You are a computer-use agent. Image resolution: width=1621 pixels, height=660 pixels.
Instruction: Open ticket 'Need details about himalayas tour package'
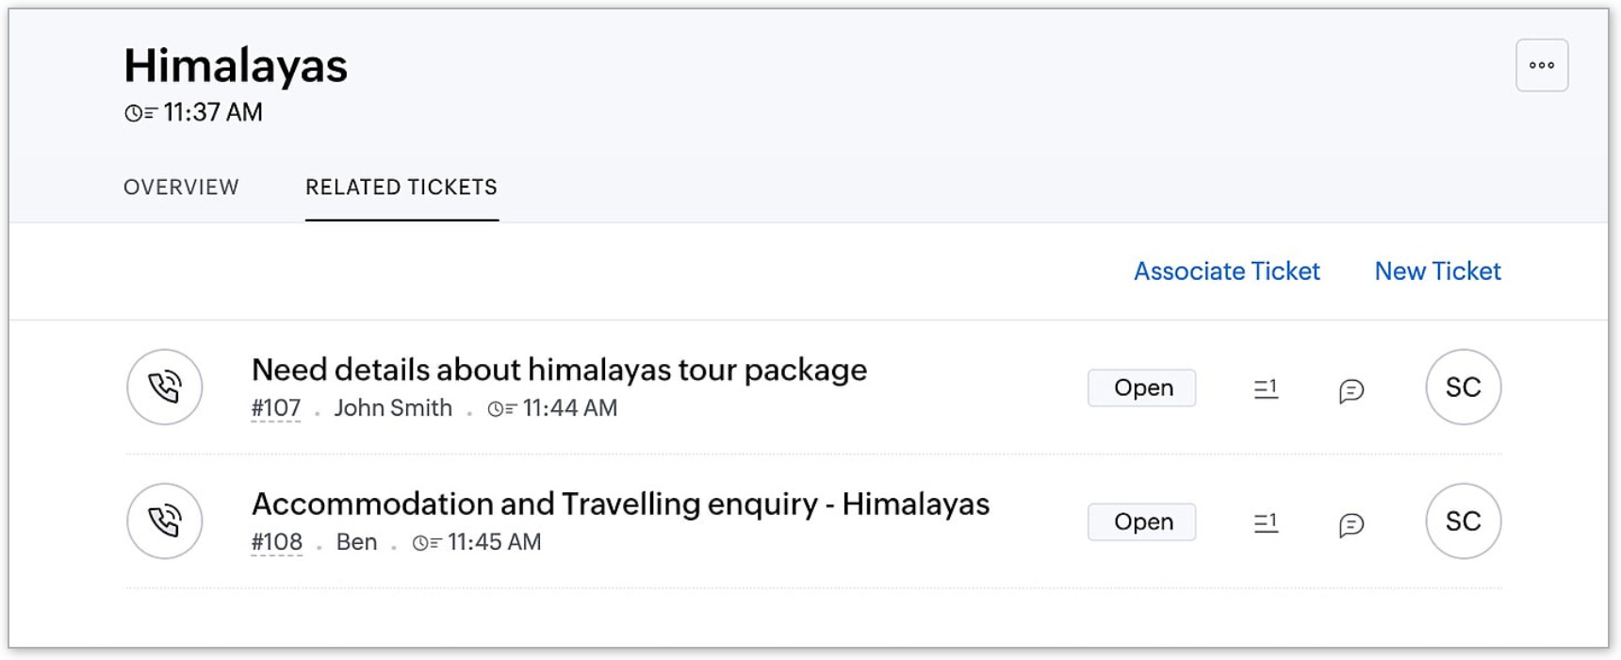click(559, 370)
